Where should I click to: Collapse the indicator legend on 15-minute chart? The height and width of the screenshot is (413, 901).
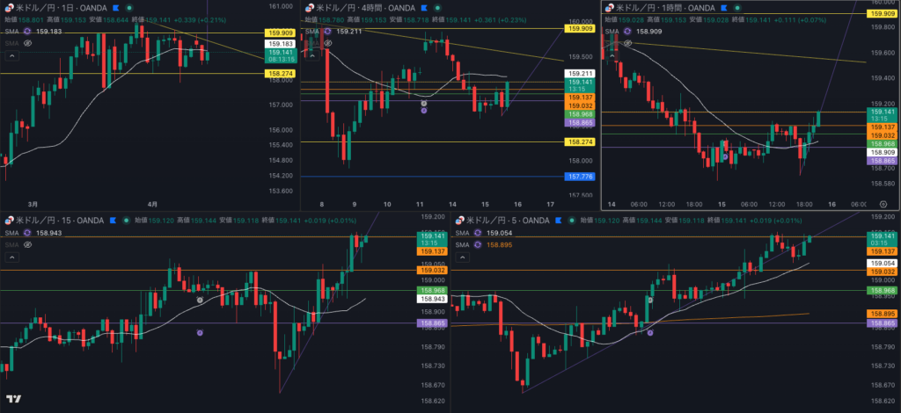[11, 257]
